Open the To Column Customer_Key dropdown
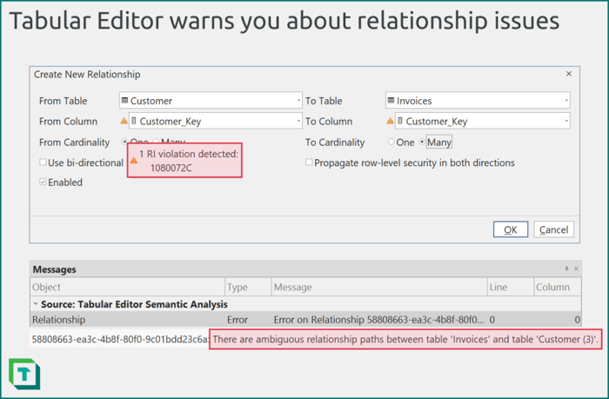This screenshot has height=399, width=609. [x=566, y=121]
